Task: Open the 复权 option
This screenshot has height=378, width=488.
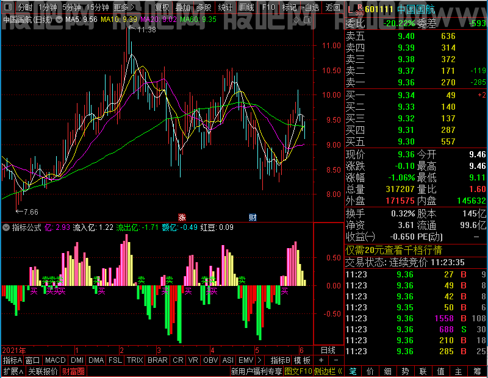Action: click(x=162, y=7)
